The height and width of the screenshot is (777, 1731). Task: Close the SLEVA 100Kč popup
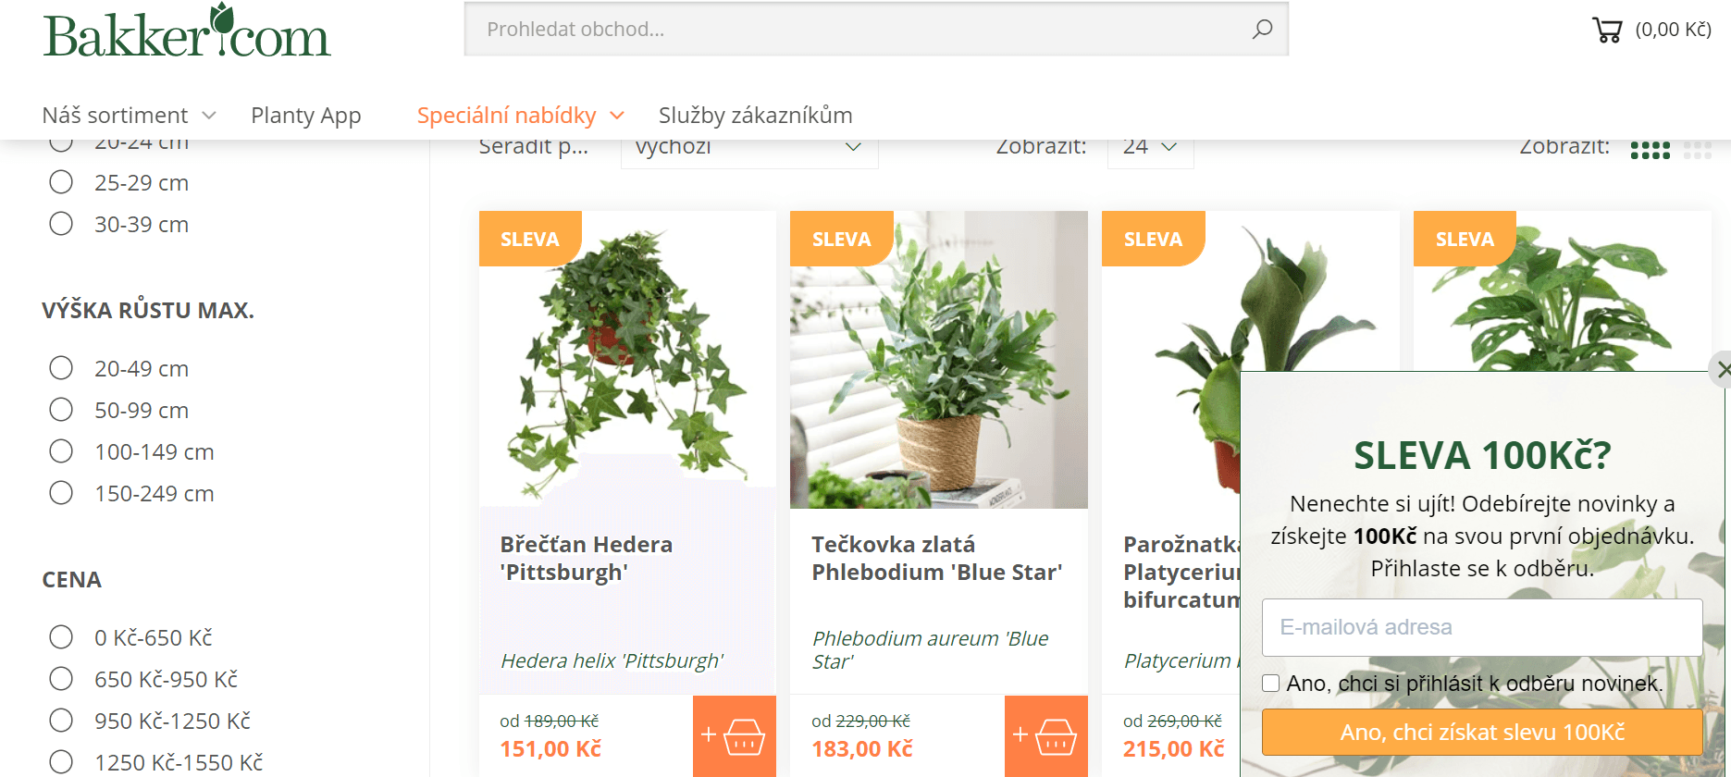click(1721, 370)
